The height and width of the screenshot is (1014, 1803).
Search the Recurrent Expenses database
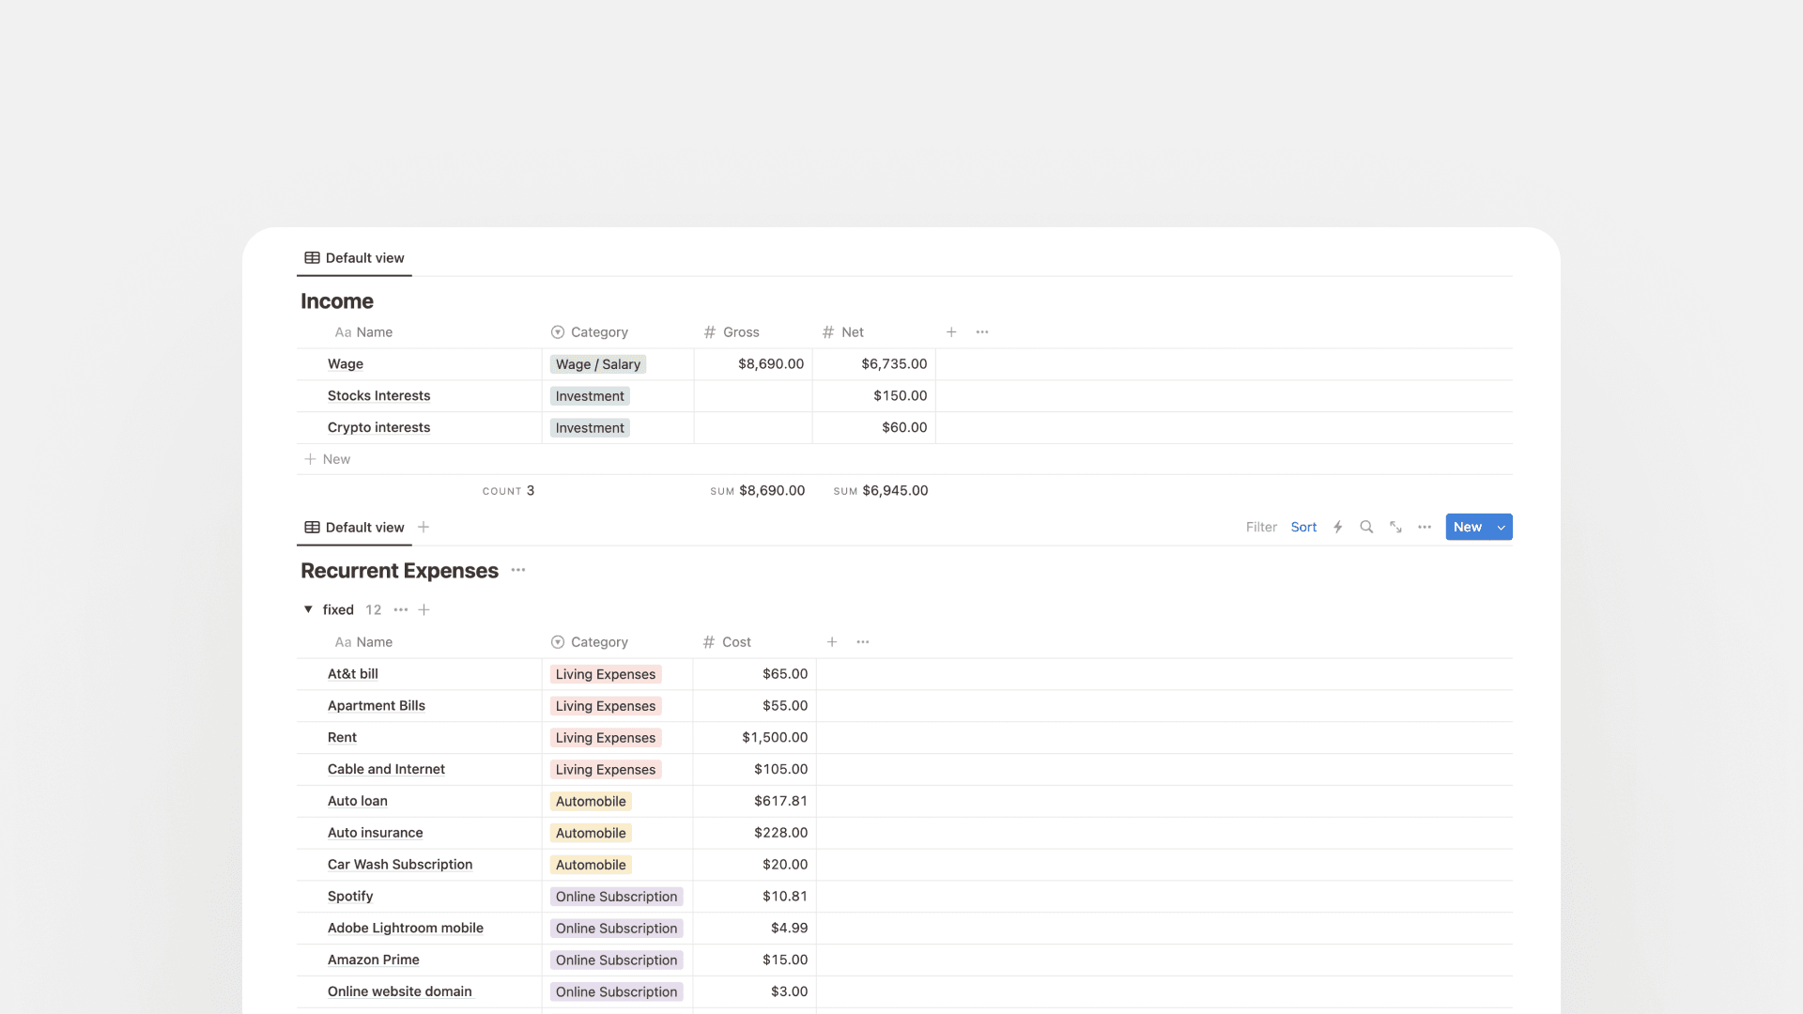(1366, 528)
